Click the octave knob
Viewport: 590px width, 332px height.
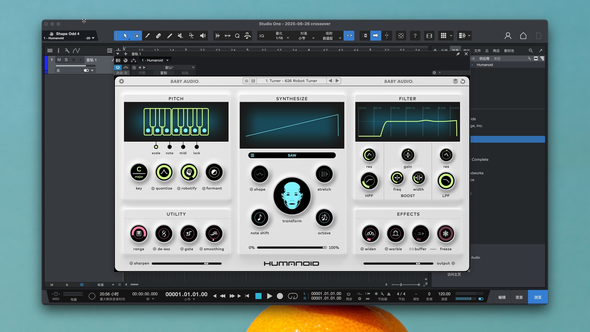(324, 218)
